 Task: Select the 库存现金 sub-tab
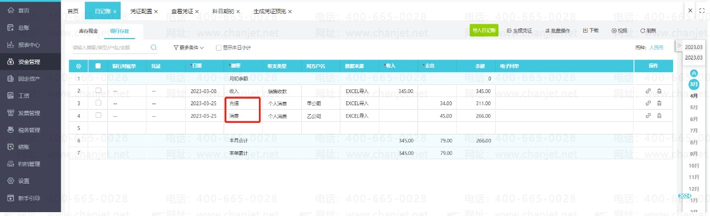(x=89, y=31)
